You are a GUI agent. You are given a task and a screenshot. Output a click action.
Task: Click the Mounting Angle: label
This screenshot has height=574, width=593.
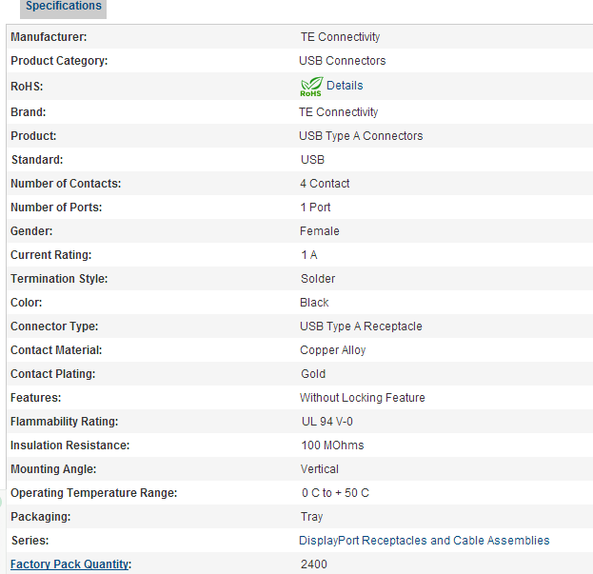pyautogui.click(x=53, y=469)
